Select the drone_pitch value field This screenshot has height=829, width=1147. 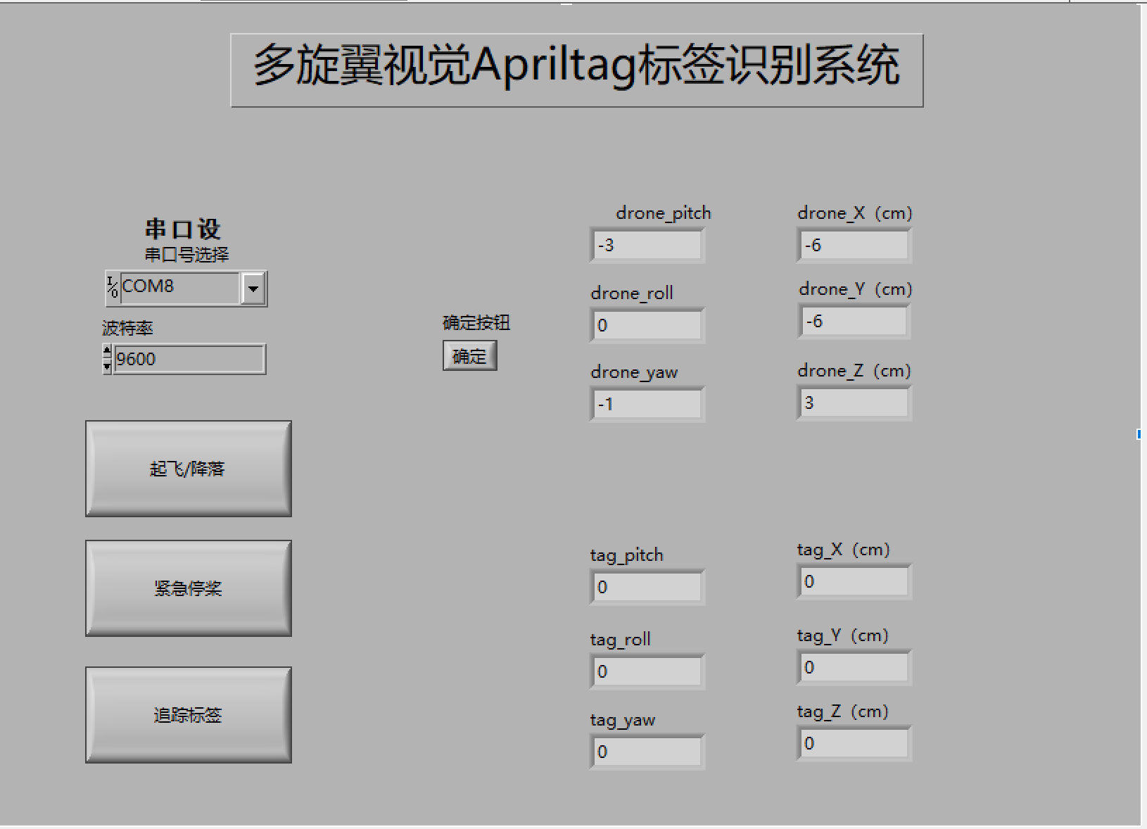click(646, 245)
